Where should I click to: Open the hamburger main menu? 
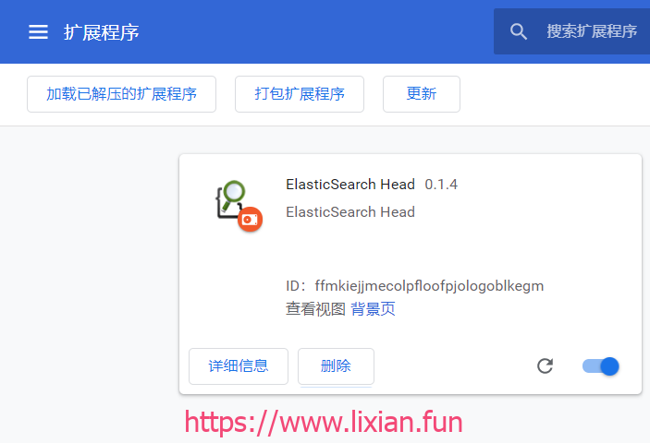tap(38, 32)
